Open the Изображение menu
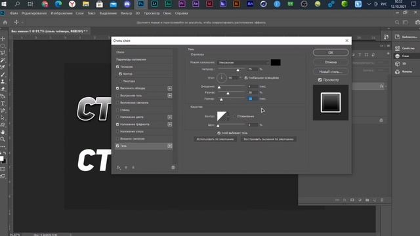420x236 pixels. click(x=61, y=13)
